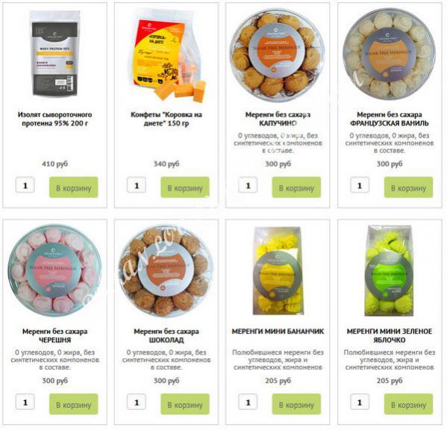The image size is (447, 430).
Task: Add the Бананчик mini meringues to cart
Action: click(296, 405)
